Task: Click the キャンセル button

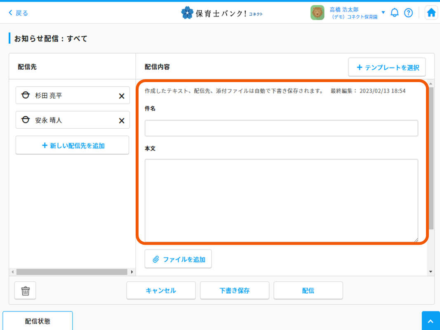Action: (x=161, y=290)
